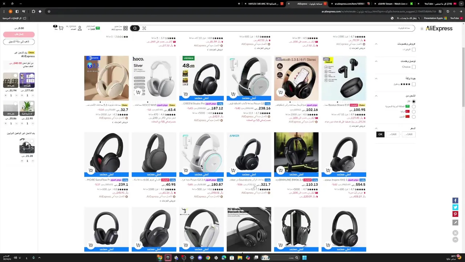Click the pink checkout button in cart panel

pyautogui.click(x=19, y=34)
